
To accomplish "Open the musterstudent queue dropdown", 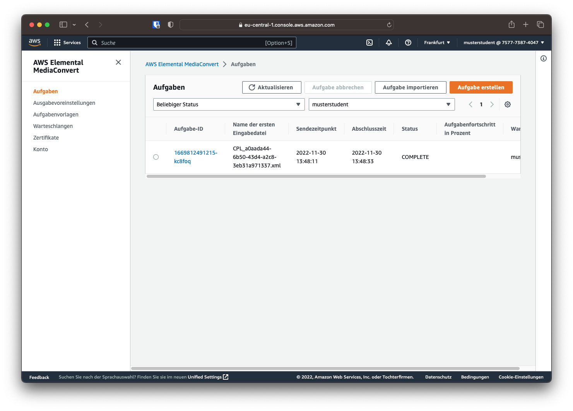I will pos(382,104).
